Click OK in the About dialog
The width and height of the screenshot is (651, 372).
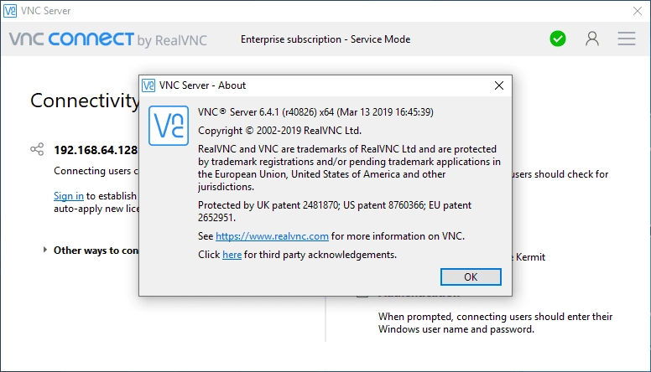[x=471, y=277]
